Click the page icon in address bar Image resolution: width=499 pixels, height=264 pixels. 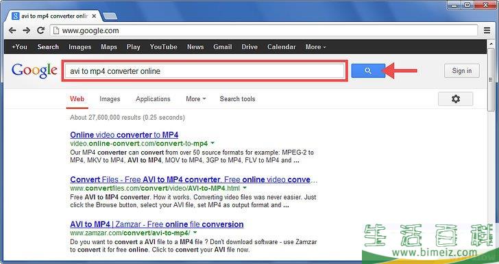click(x=56, y=31)
